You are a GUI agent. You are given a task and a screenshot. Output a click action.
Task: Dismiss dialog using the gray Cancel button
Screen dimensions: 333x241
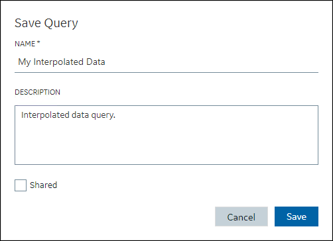click(x=241, y=217)
